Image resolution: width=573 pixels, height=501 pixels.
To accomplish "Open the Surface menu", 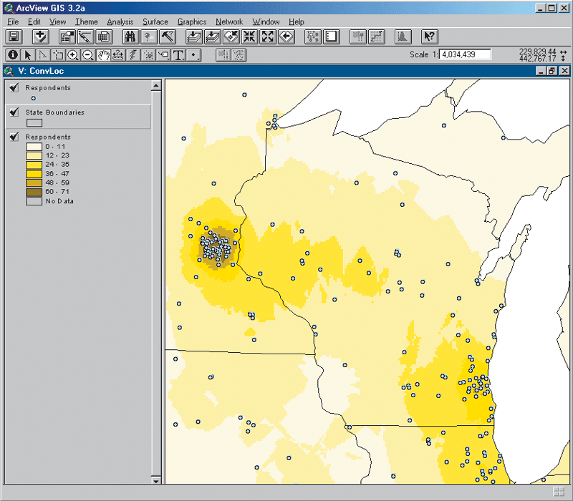I will (x=155, y=22).
